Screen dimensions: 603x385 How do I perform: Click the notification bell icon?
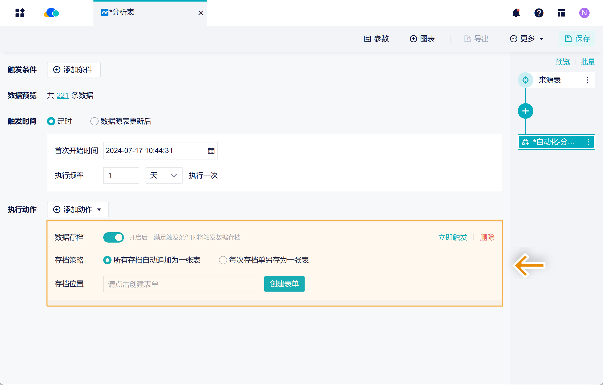point(516,13)
